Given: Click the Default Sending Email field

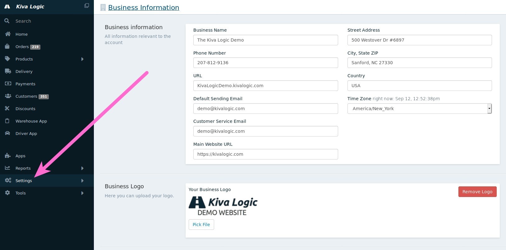Looking at the screenshot, I should [x=266, y=109].
